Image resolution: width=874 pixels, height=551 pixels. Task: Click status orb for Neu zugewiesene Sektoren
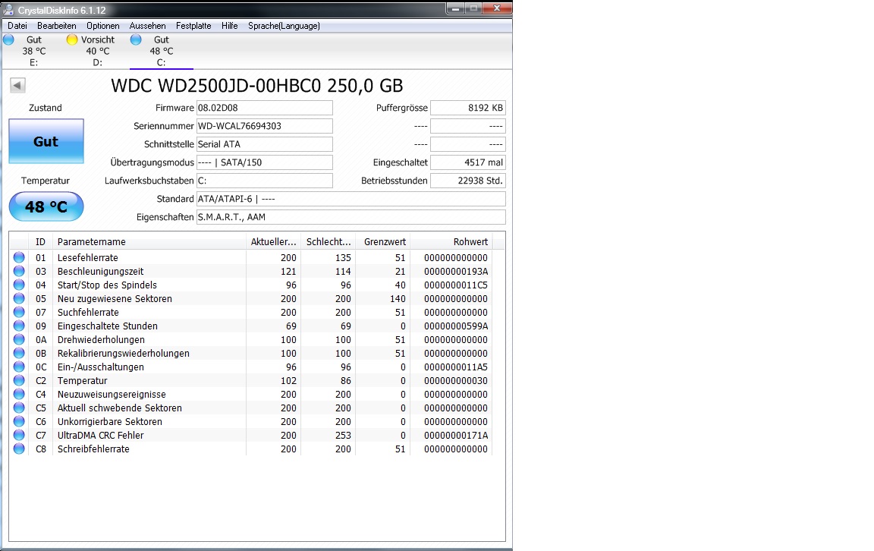tap(19, 298)
